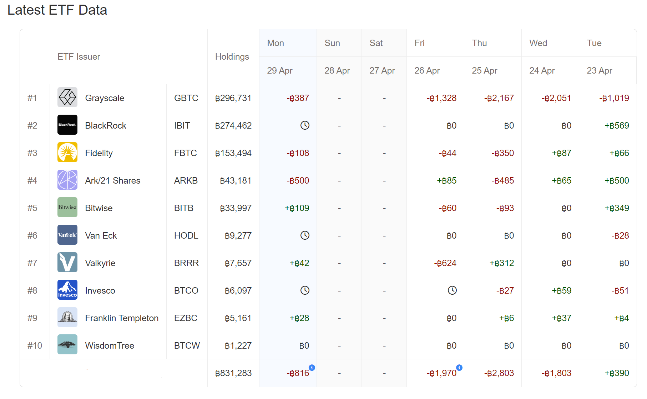This screenshot has width=647, height=399.
Task: Click the Franklin Templeton portrait logo
Action: (x=67, y=318)
